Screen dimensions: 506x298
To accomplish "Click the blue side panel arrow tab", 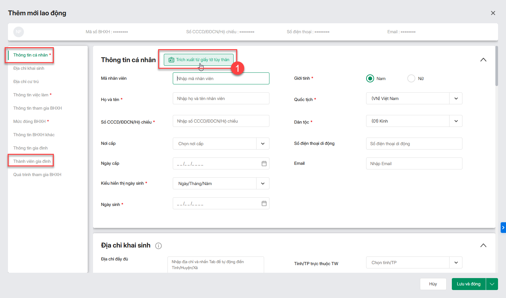I will (503, 228).
